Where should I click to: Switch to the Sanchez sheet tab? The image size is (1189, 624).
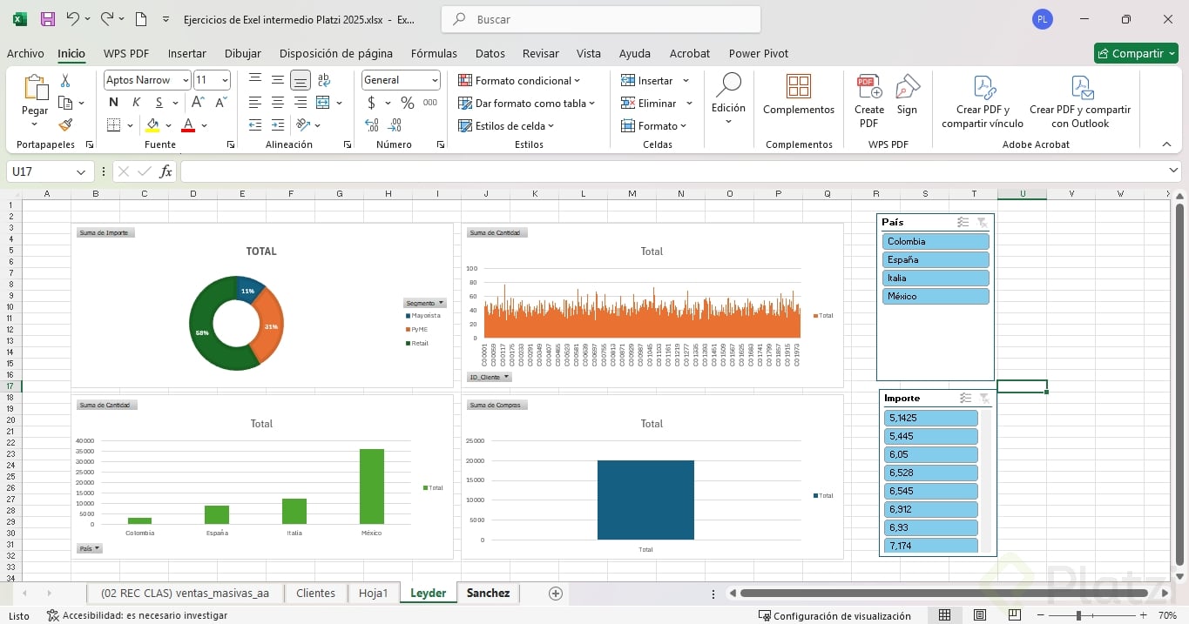click(x=488, y=594)
